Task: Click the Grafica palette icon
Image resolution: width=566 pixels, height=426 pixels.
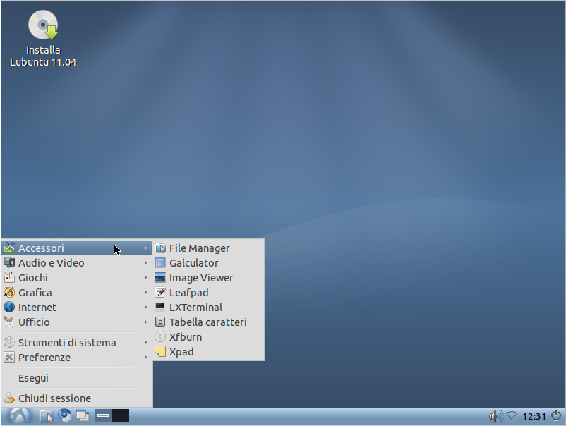Action: 9,293
